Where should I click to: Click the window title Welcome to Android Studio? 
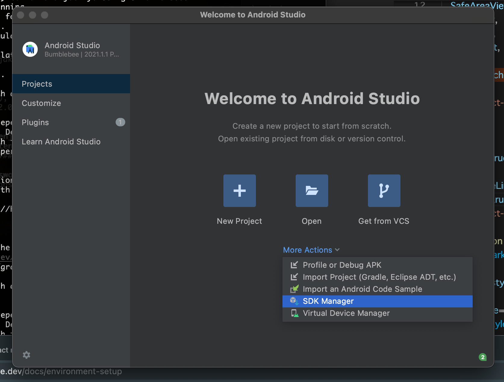[x=253, y=15]
